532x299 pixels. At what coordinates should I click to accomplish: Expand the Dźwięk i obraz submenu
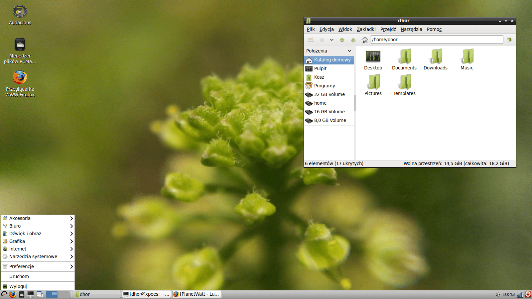38,234
